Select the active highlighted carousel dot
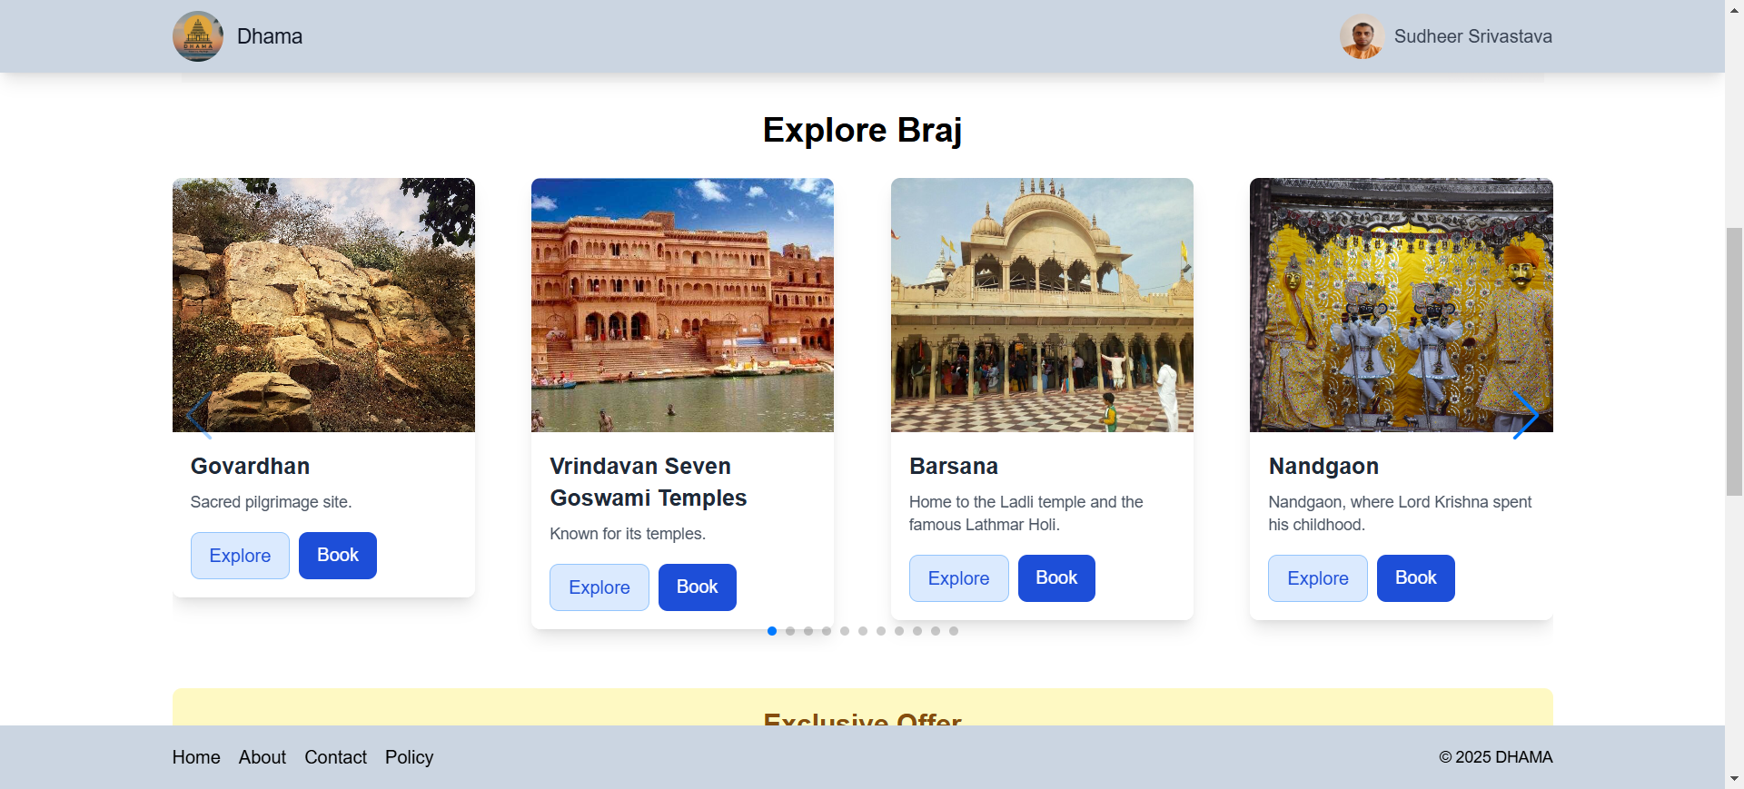1744x789 pixels. click(x=772, y=630)
